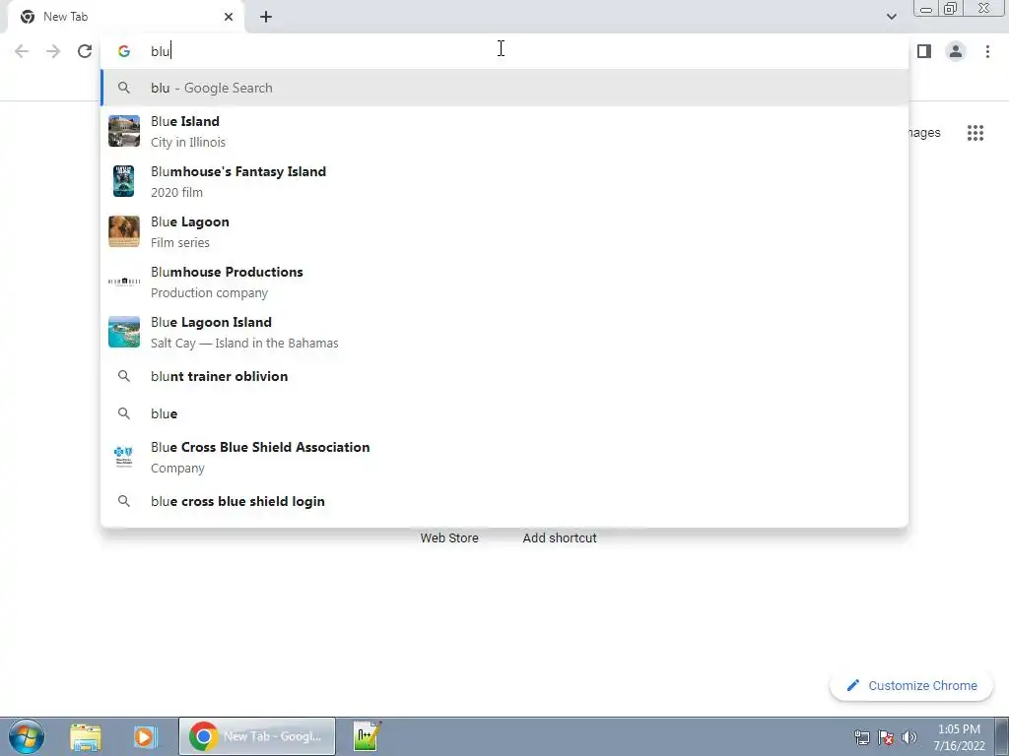Image resolution: width=1009 pixels, height=756 pixels.
Task: Pick Blumhouse's Fantasy Island suggestion
Action: 504,181
